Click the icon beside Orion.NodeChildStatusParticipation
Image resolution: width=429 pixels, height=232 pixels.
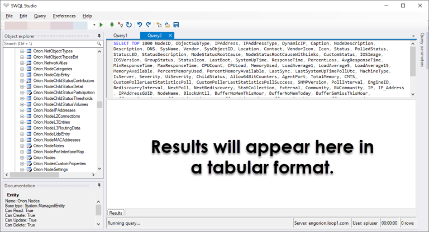(29, 93)
